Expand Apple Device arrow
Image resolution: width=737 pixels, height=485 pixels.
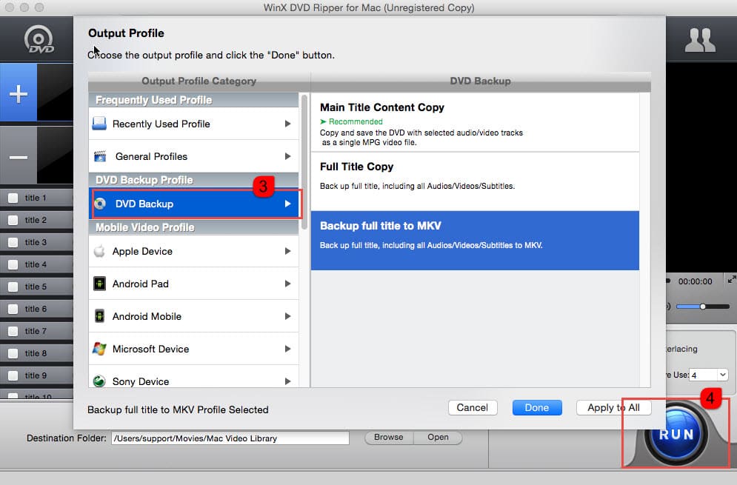click(x=287, y=251)
